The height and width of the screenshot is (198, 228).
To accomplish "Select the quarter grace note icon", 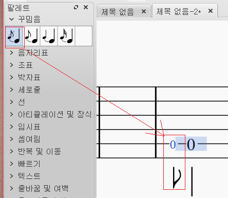I will (49, 36).
